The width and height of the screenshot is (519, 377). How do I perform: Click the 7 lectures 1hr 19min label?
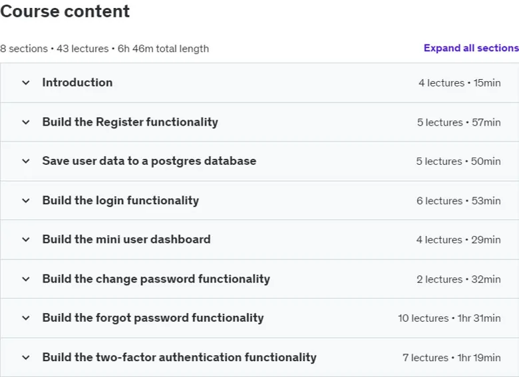coord(452,358)
